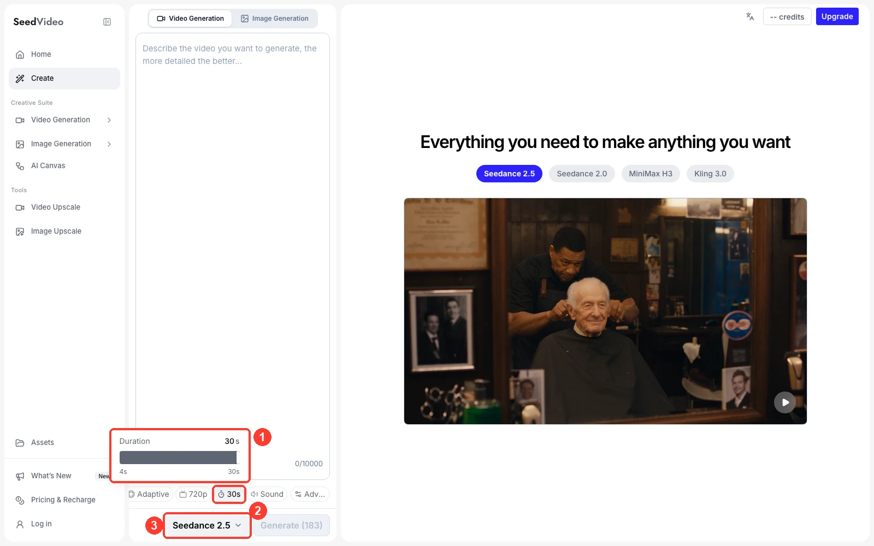Viewport: 874px width, 546px height.
Task: Switch to Video Generation tab
Action: (x=191, y=19)
